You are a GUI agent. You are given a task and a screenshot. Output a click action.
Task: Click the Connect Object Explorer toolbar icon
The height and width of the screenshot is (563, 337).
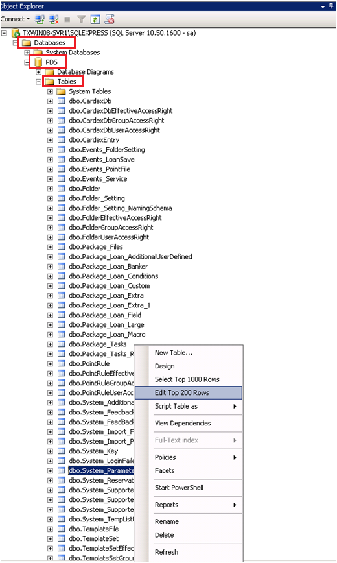[40, 19]
